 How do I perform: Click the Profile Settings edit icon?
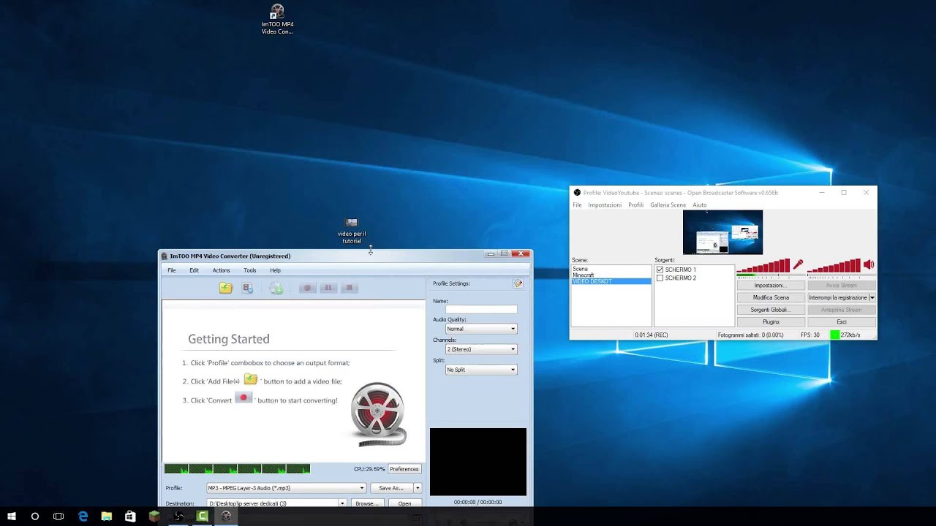click(x=518, y=283)
